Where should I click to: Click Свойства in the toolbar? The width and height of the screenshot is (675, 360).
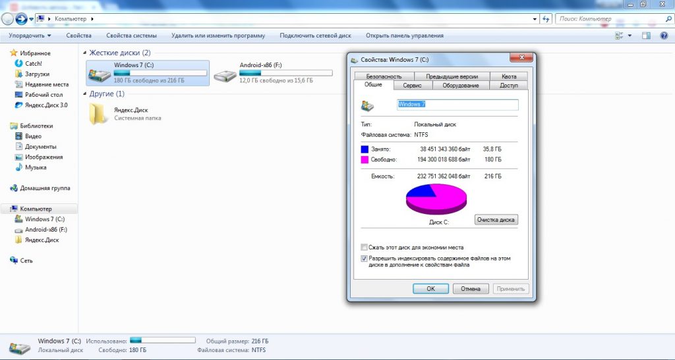79,36
